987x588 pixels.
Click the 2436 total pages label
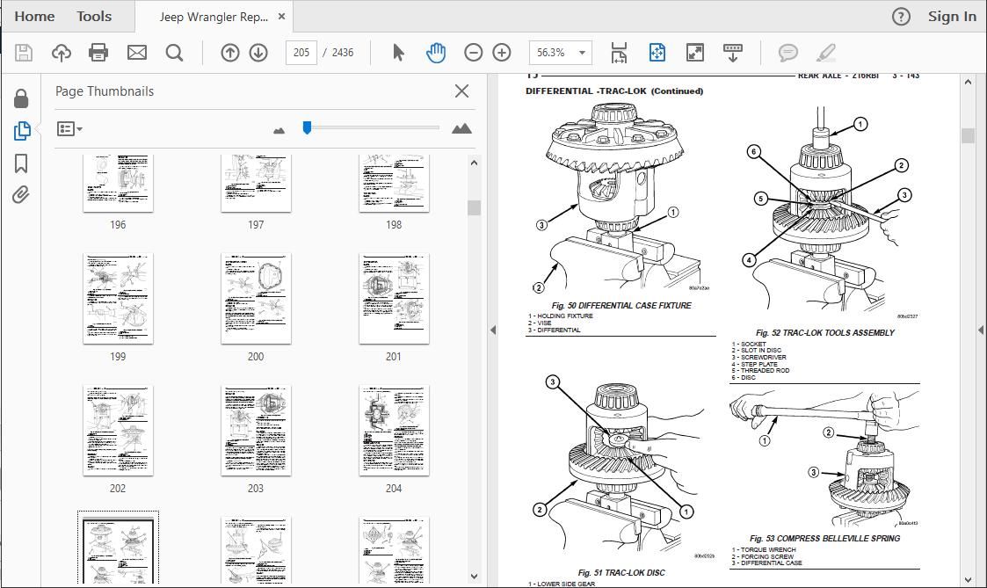point(343,52)
